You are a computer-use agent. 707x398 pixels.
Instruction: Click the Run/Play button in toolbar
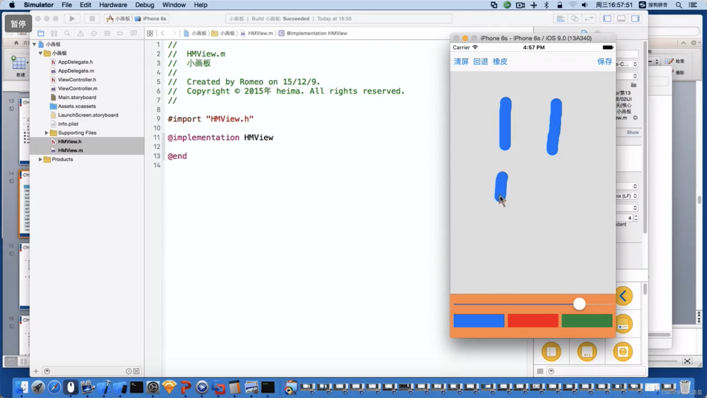pos(71,19)
